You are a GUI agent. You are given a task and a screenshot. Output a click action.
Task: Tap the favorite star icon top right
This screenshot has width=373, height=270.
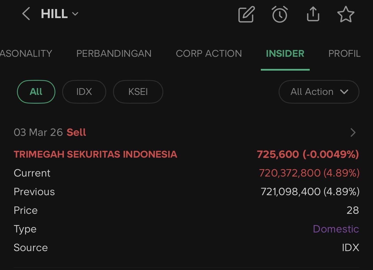pos(346,14)
